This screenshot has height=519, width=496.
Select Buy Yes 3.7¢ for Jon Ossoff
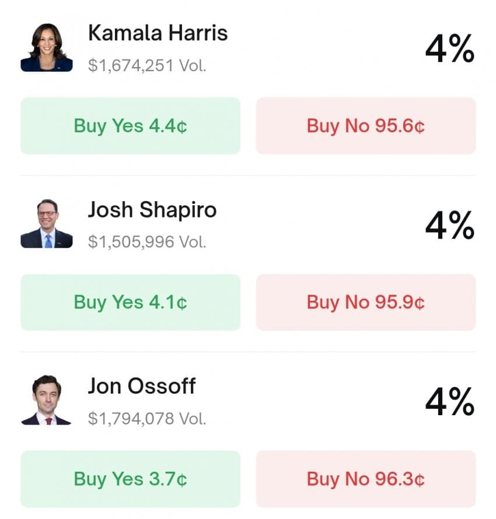(130, 479)
